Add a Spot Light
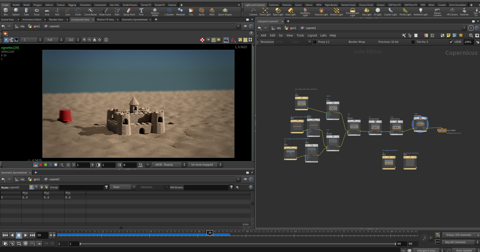Viewport: 480px width, 252px height. coord(278,12)
